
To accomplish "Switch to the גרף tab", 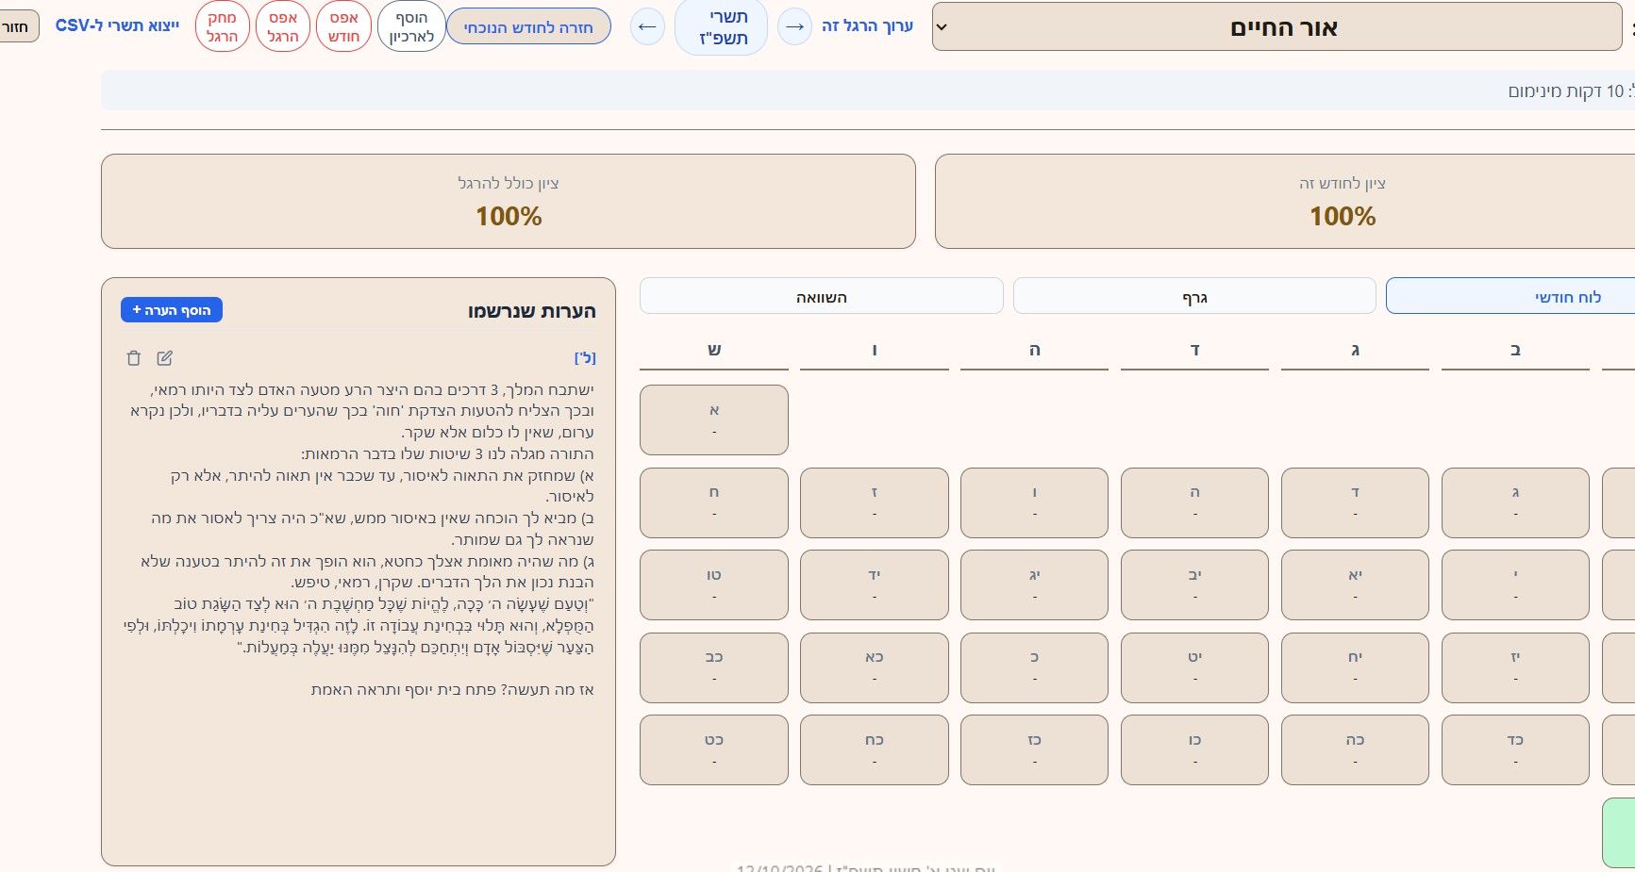I will coord(1194,296).
